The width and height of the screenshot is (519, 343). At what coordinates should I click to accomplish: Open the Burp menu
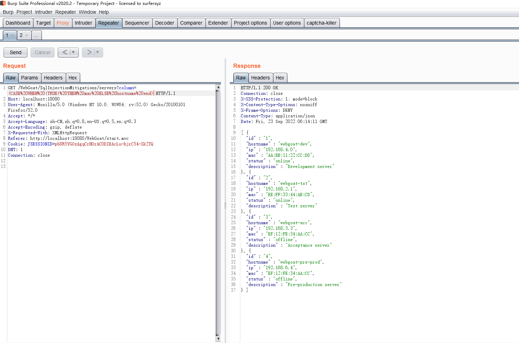8,12
